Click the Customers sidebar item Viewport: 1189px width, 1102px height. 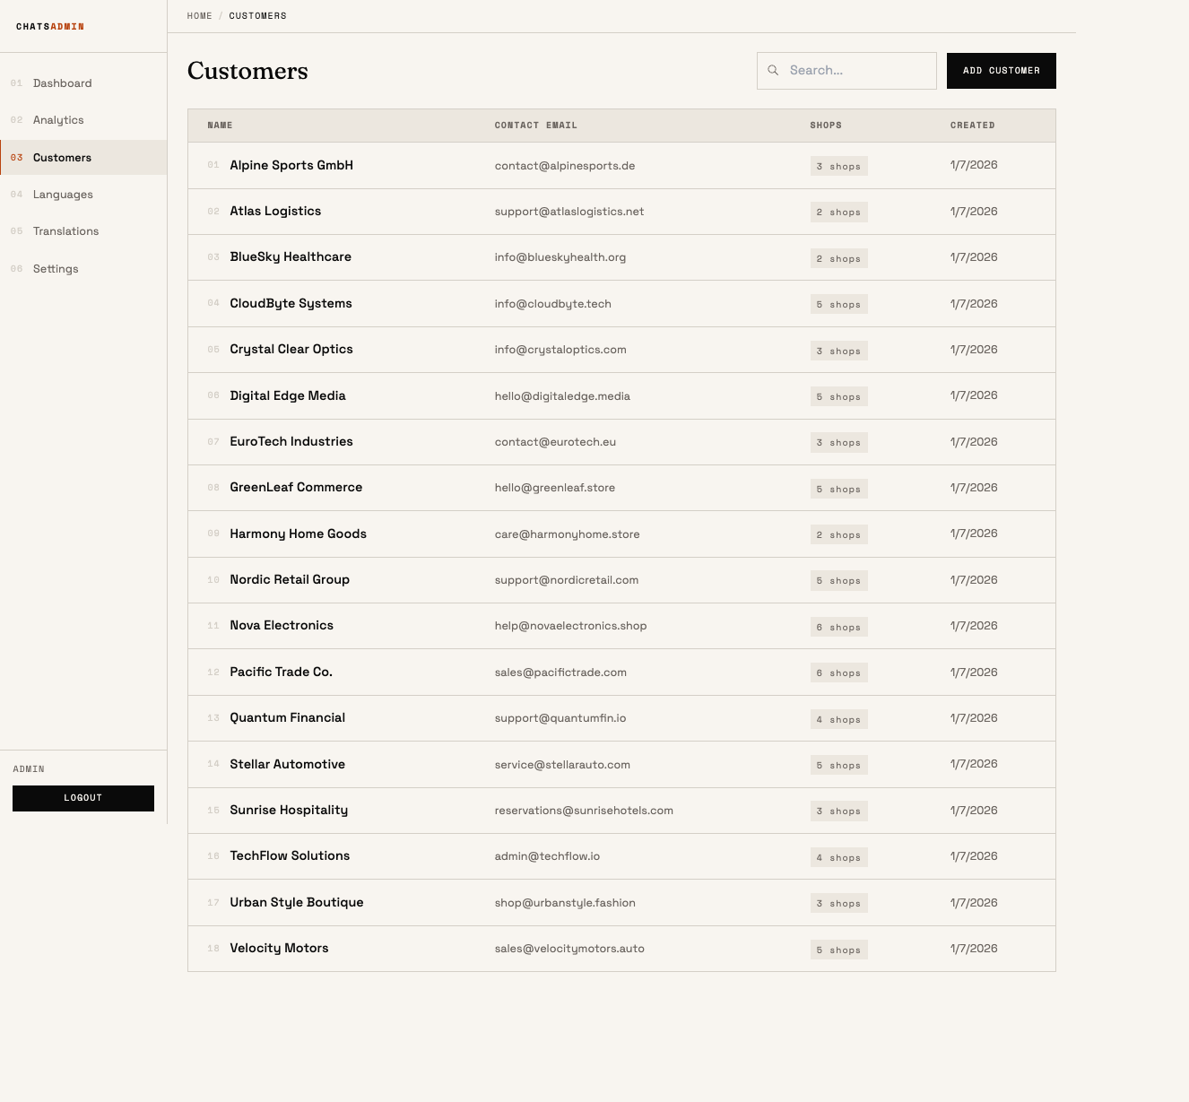62,158
